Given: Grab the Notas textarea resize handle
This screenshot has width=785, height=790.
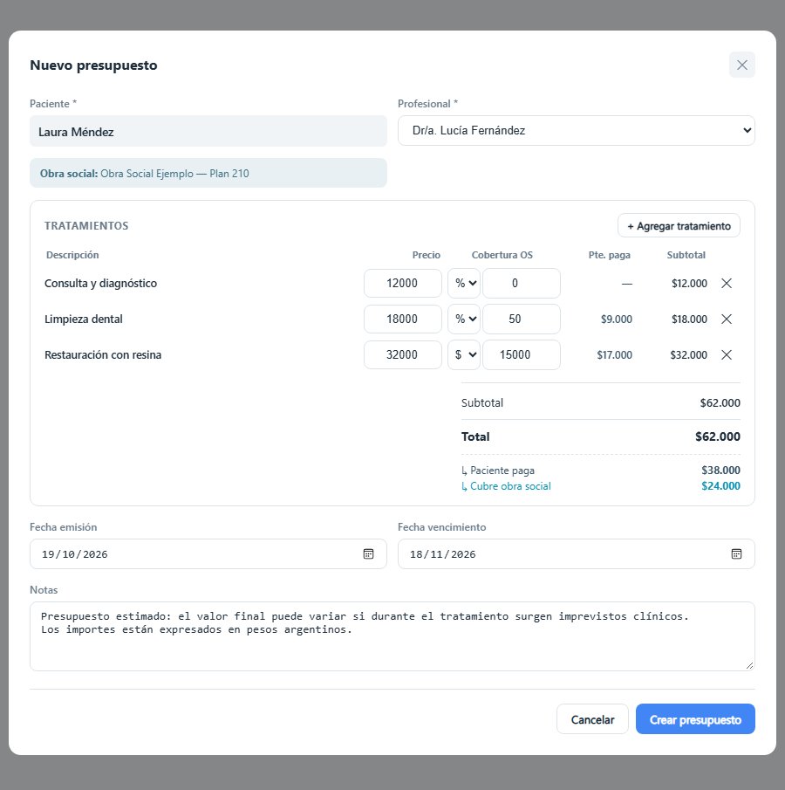Looking at the screenshot, I should [749, 665].
